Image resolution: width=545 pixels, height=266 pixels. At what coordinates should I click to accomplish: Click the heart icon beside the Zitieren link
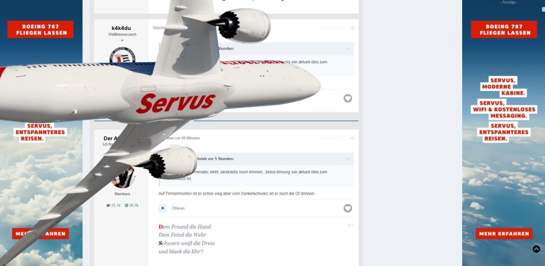[348, 208]
